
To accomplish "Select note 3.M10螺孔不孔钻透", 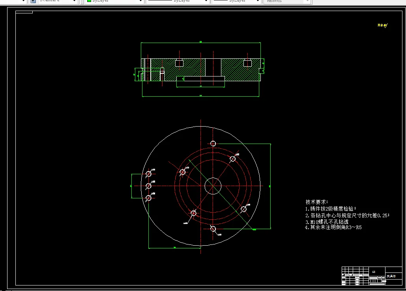I will pyautogui.click(x=327, y=222).
